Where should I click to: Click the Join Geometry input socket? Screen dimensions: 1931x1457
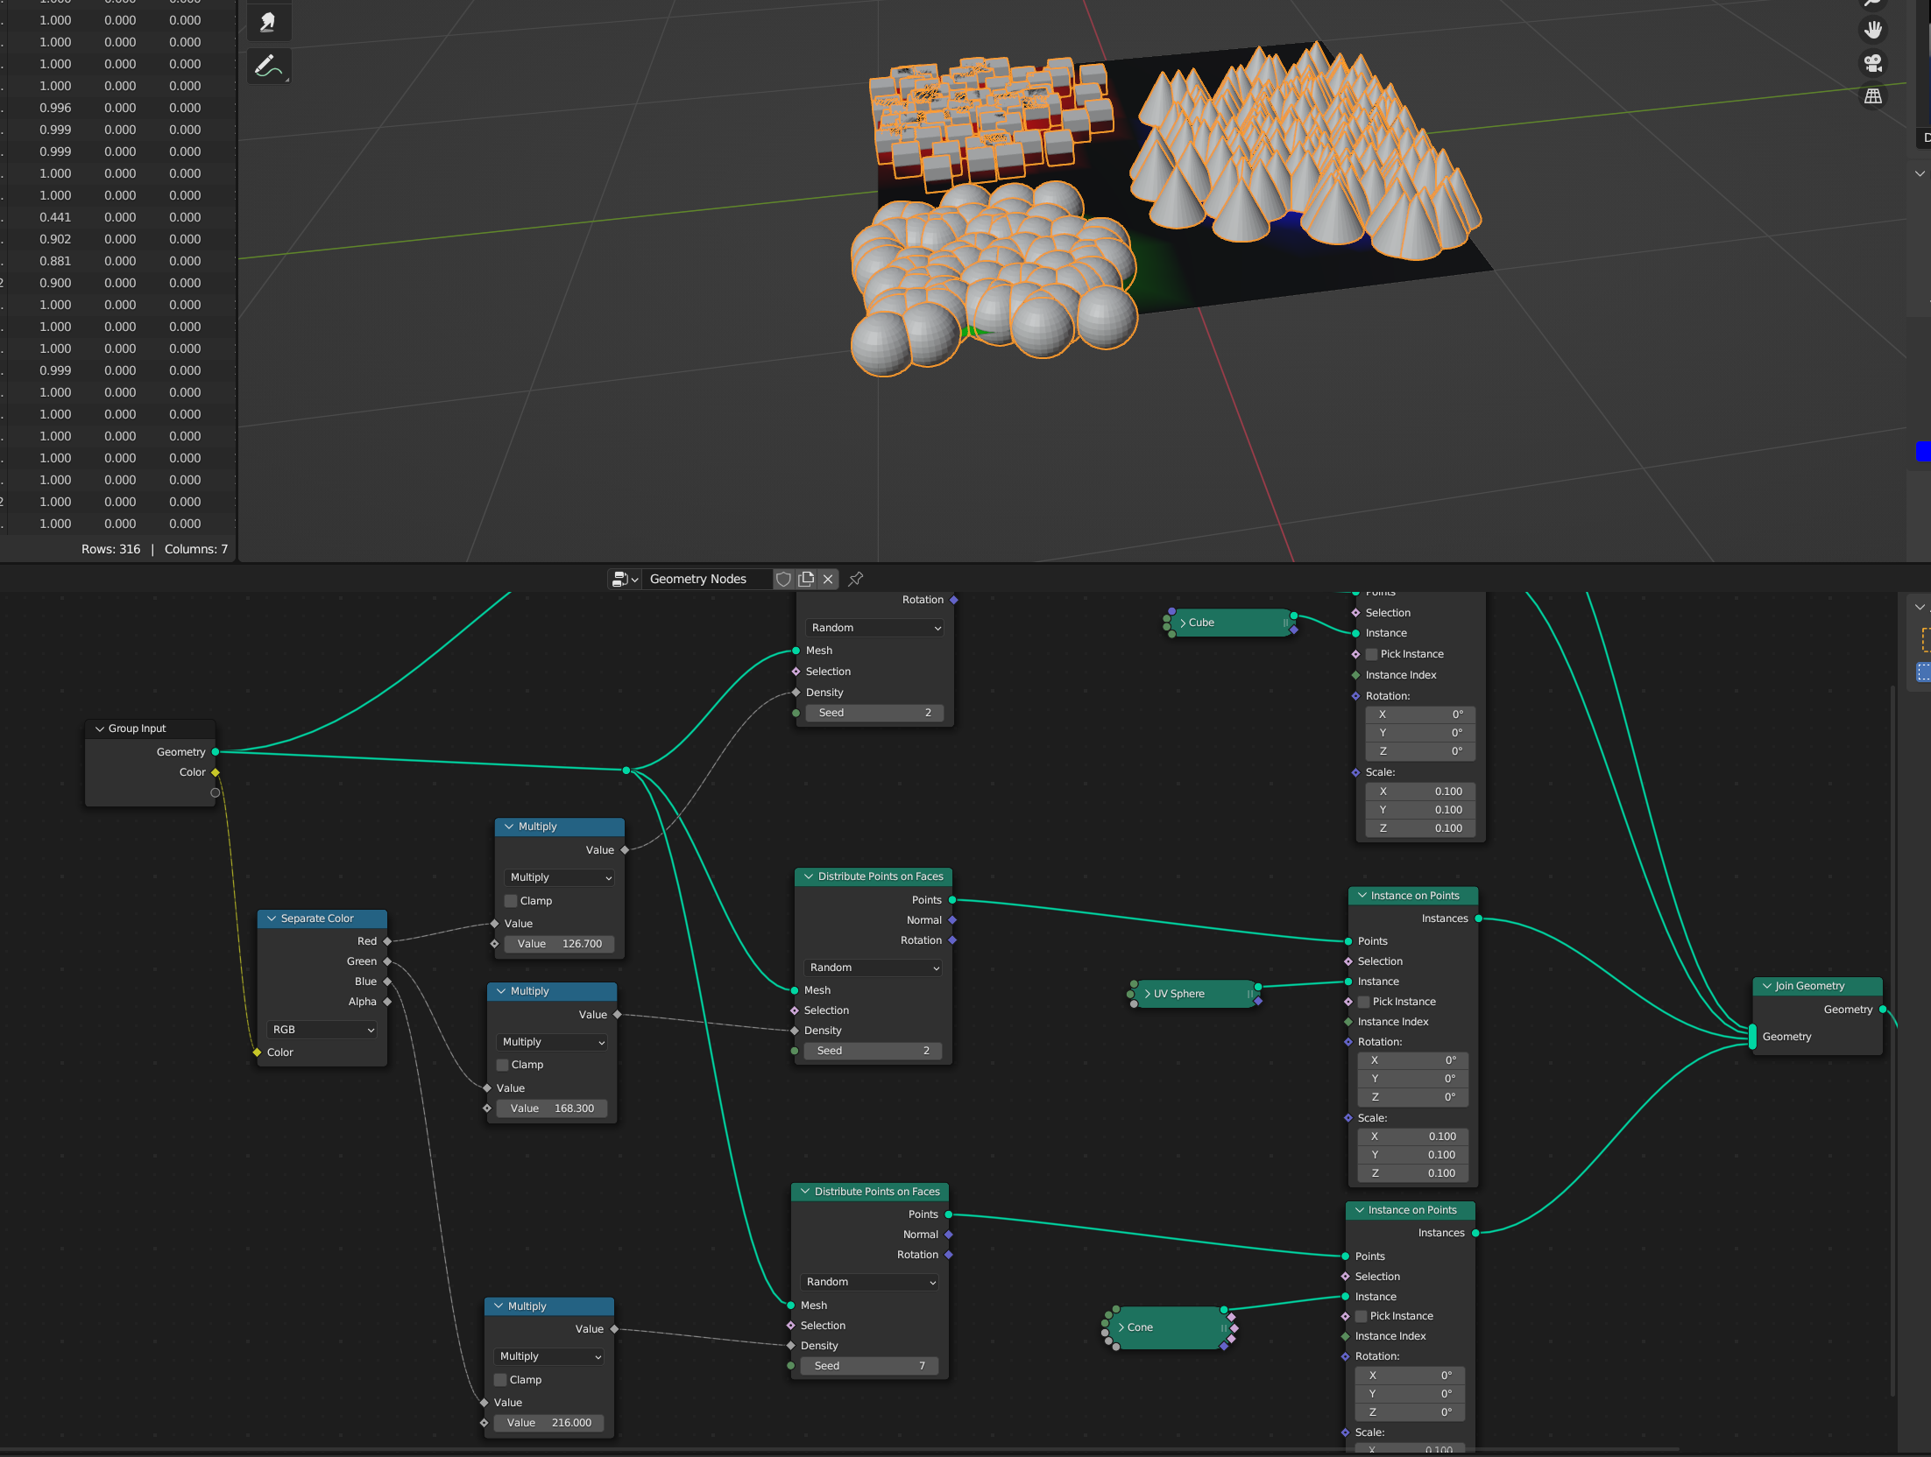pos(1752,1037)
